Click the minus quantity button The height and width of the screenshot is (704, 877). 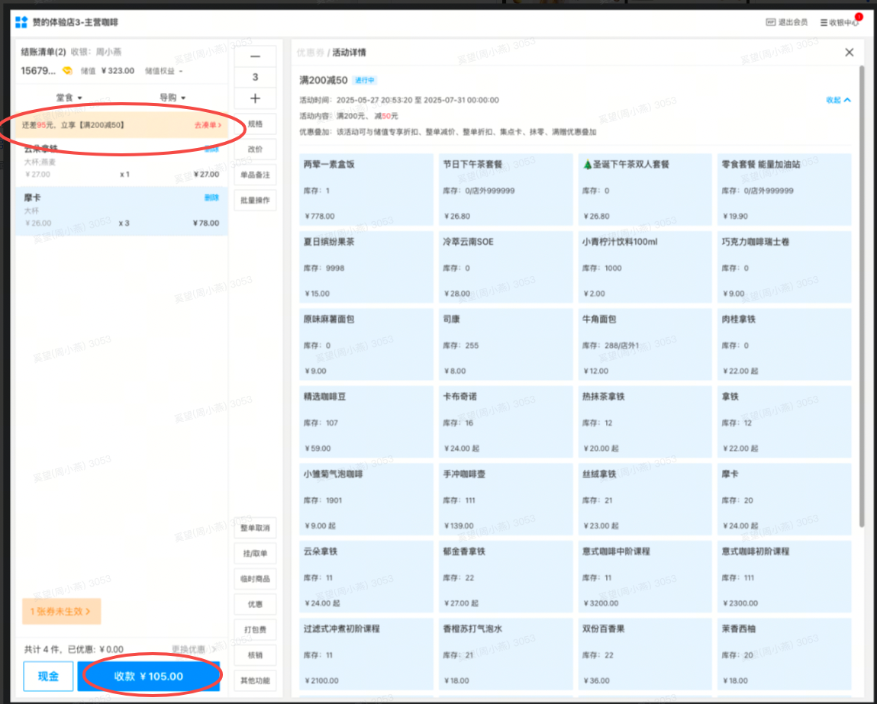coord(255,56)
